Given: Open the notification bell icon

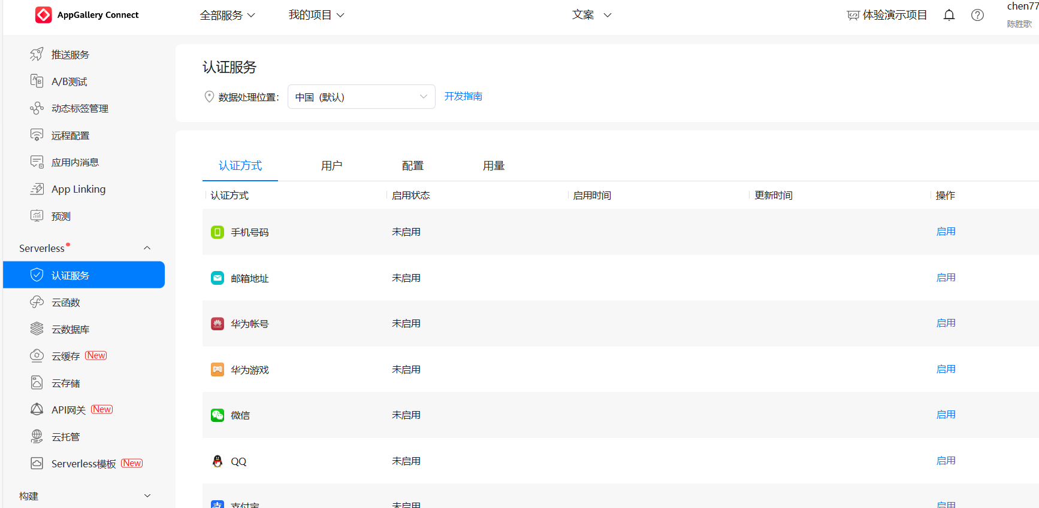Looking at the screenshot, I should [949, 15].
